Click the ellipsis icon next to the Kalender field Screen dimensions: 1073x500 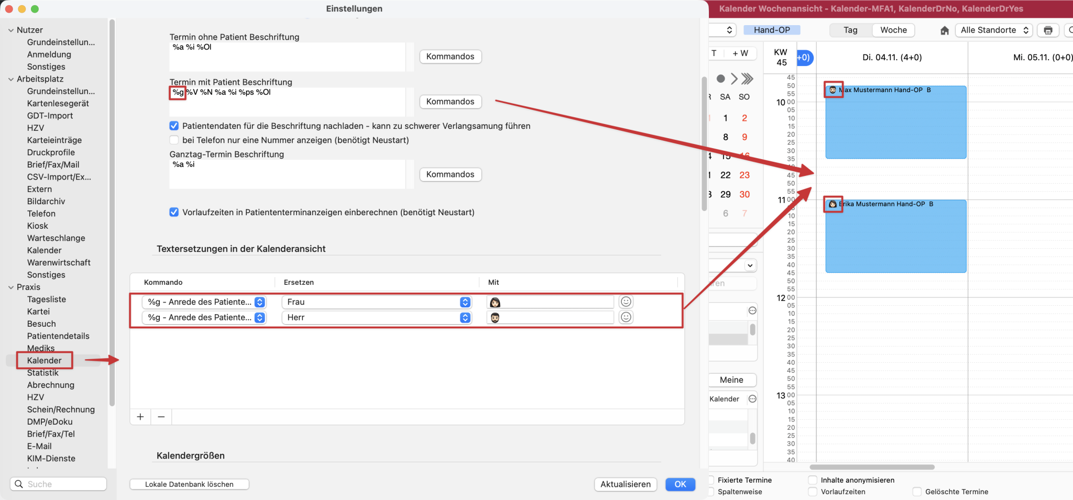click(x=753, y=398)
